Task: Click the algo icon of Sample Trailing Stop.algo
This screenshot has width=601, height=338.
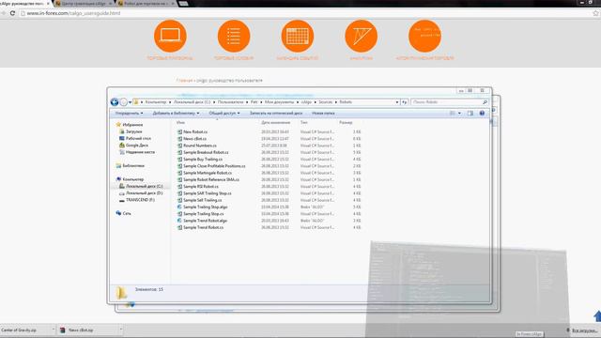Action: click(179, 207)
